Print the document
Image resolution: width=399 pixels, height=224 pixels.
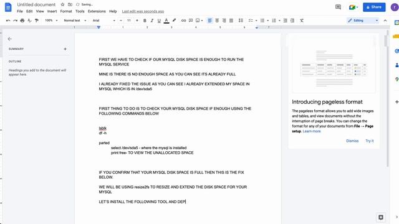coord(22,21)
